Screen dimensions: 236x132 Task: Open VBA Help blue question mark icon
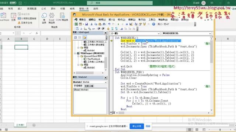(153, 24)
